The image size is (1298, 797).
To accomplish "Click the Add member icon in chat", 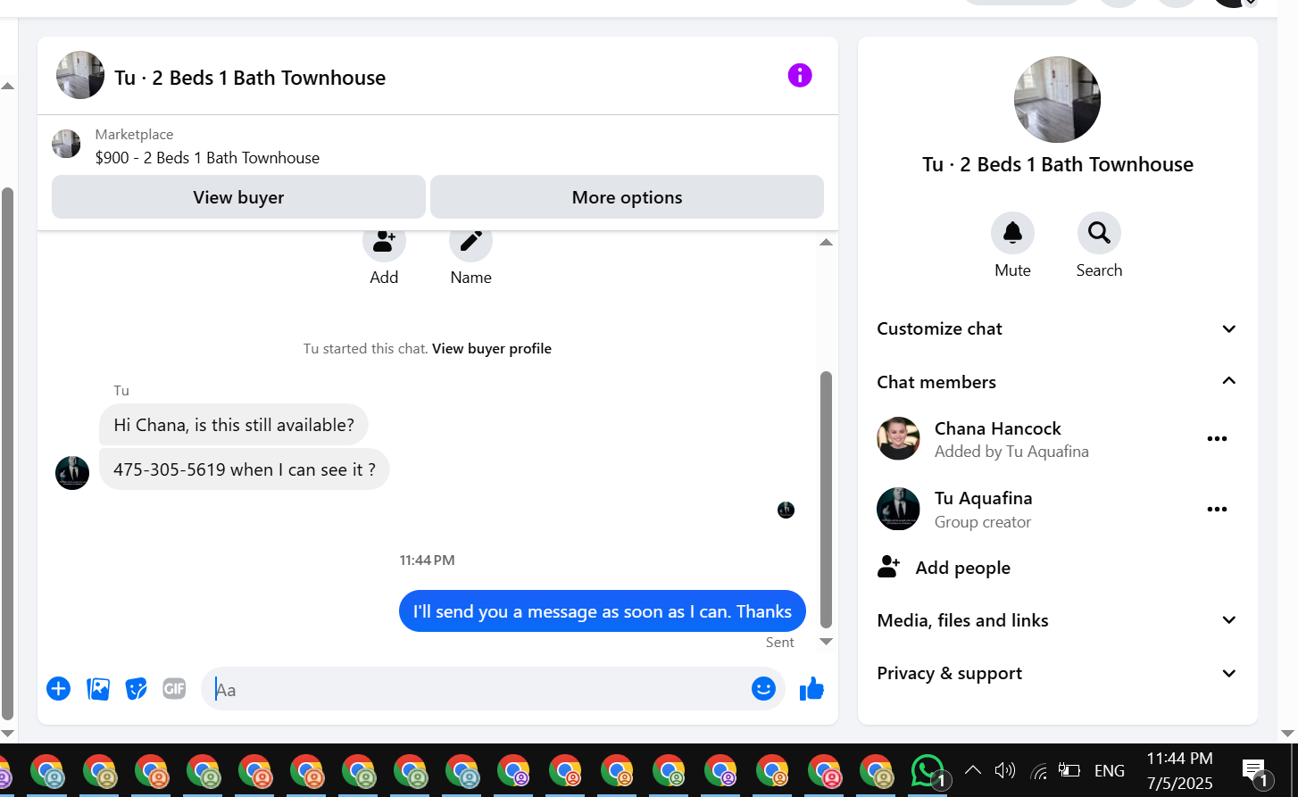I will point(384,242).
